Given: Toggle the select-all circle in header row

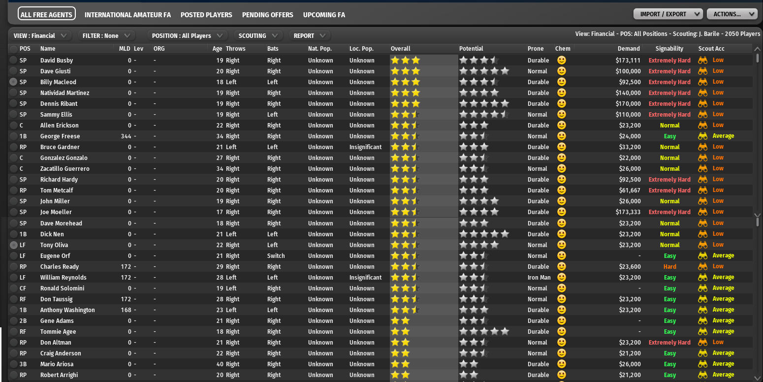Looking at the screenshot, I should coord(13,49).
